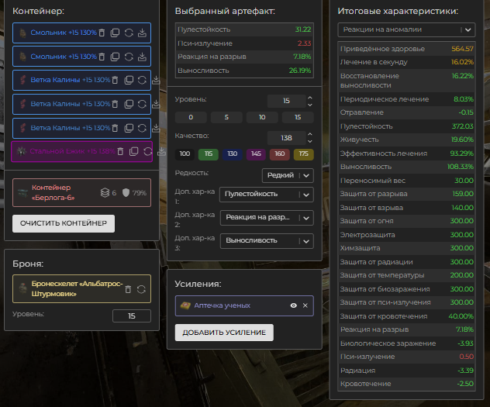Swap the Бронескелет armor via refresh icon
This screenshot has width=490, height=407.
click(x=141, y=289)
